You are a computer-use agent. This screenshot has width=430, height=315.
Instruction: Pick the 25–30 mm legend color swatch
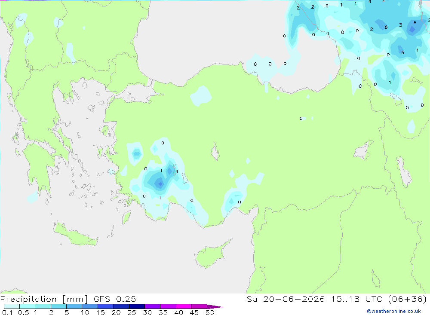pyautogui.click(x=137, y=306)
